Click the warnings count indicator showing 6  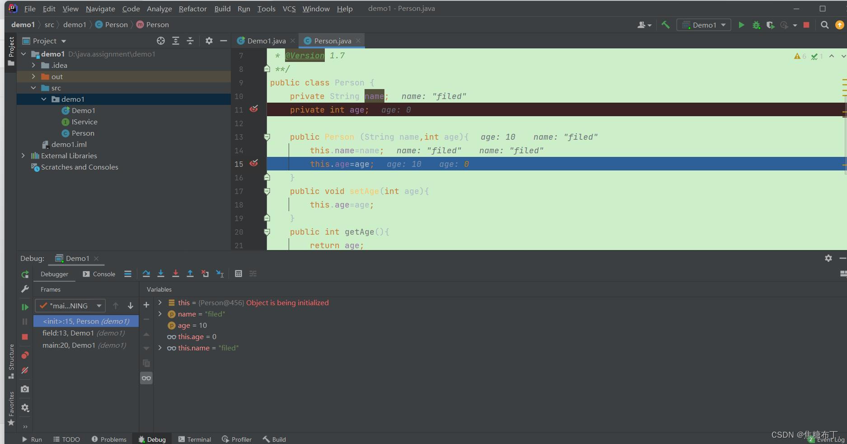pos(800,56)
